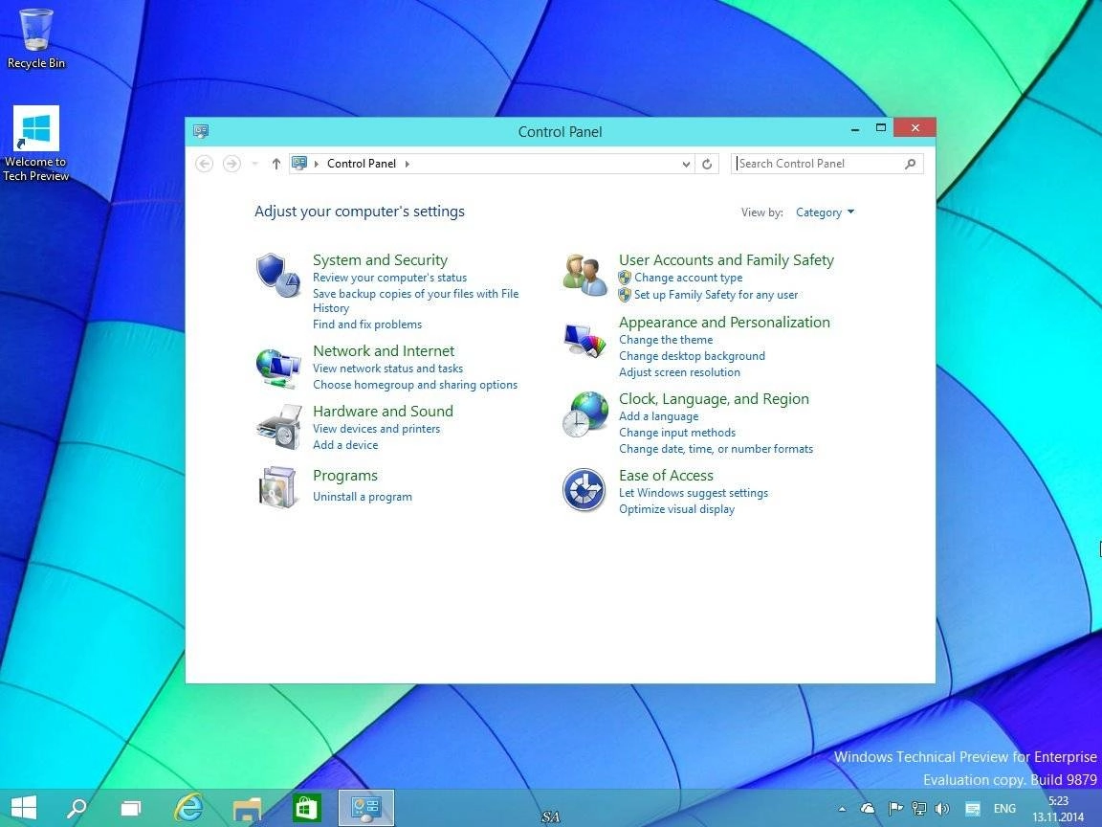The height and width of the screenshot is (827, 1102).
Task: Open View network status and tasks
Action: pyautogui.click(x=387, y=369)
